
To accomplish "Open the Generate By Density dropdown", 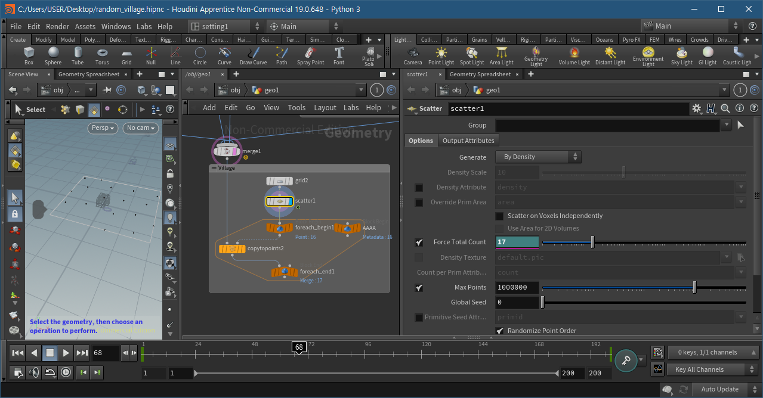I will click(538, 157).
